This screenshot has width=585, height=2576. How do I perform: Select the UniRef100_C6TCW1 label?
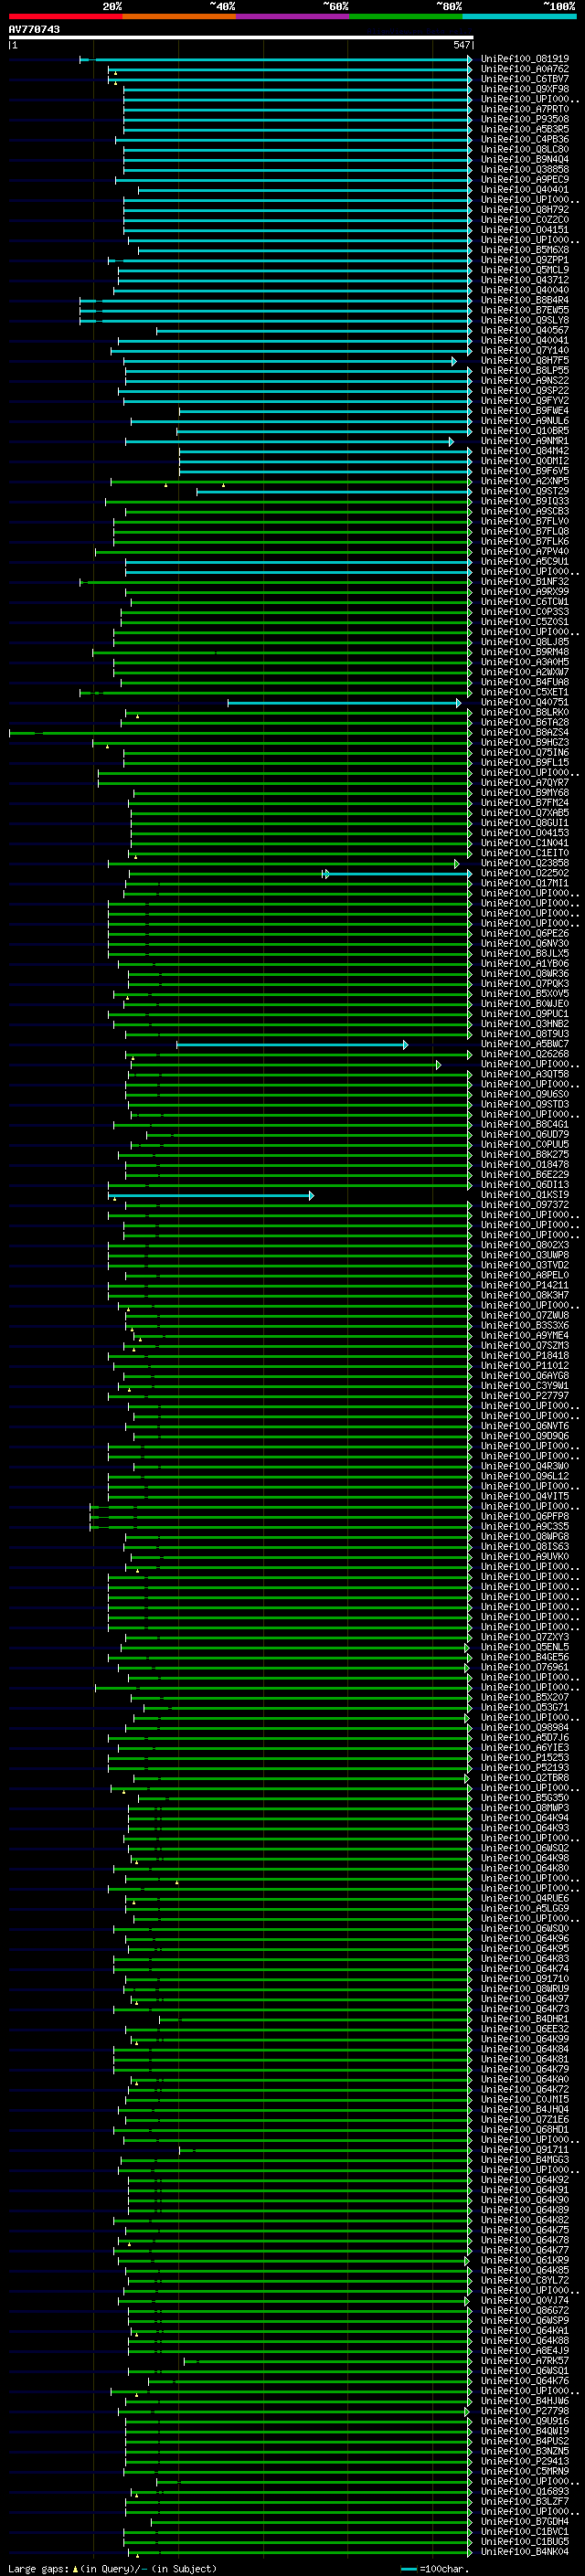coord(525,602)
